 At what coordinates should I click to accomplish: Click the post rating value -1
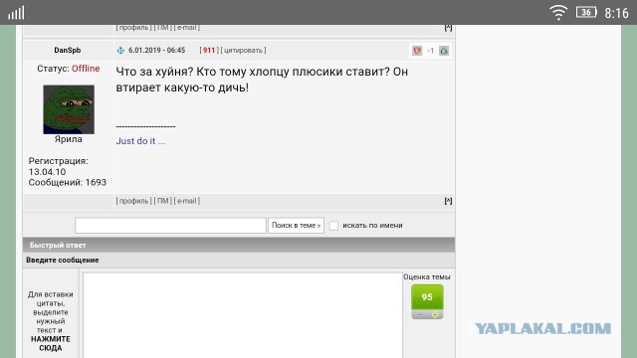430,51
